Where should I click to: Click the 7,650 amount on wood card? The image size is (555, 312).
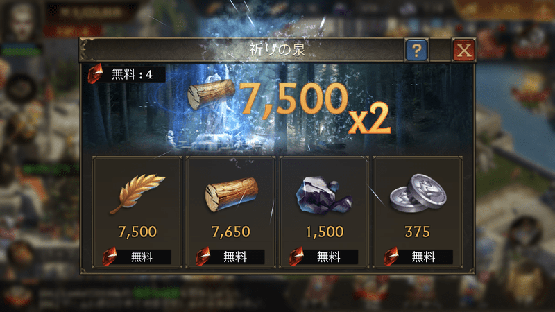[231, 232]
